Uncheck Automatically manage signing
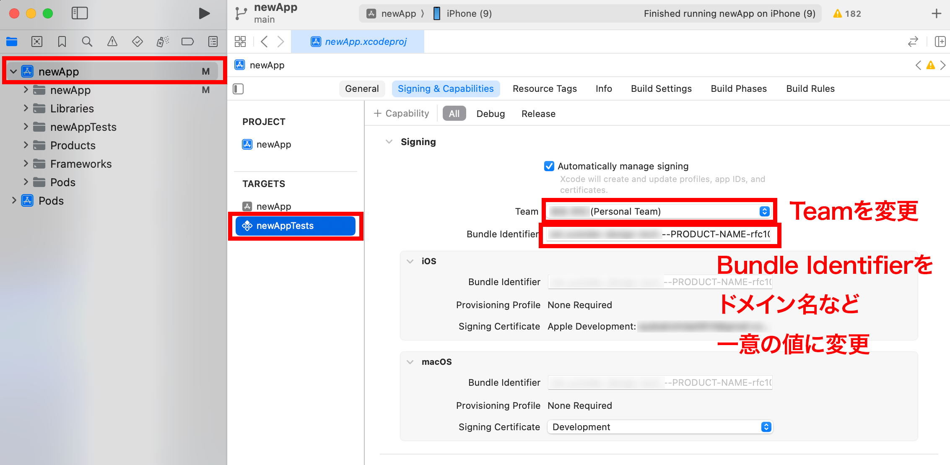The image size is (950, 465). tap(549, 166)
